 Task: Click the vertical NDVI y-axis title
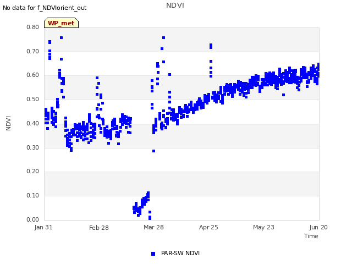click(x=8, y=123)
